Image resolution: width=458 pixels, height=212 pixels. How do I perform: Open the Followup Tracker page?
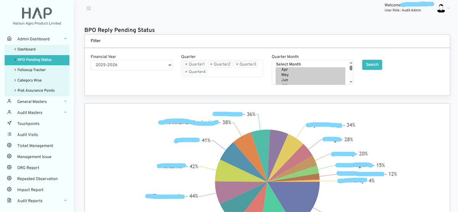coord(31,70)
